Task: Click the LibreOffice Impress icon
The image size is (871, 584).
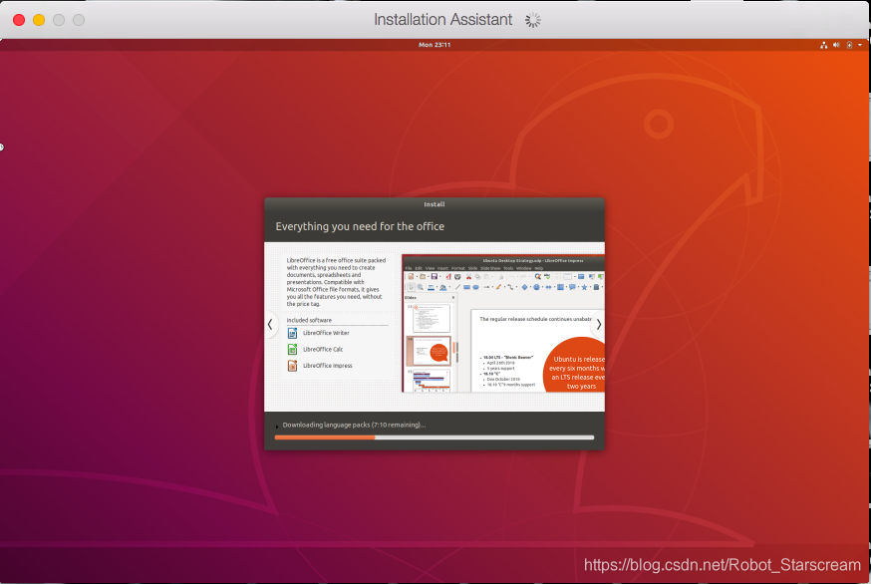Action: [x=292, y=366]
